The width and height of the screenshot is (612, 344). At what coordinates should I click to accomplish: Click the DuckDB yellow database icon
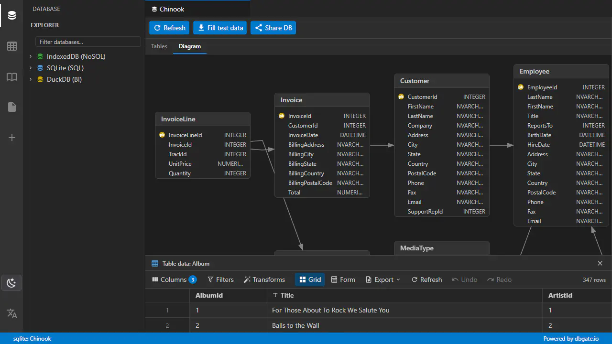[x=40, y=79]
